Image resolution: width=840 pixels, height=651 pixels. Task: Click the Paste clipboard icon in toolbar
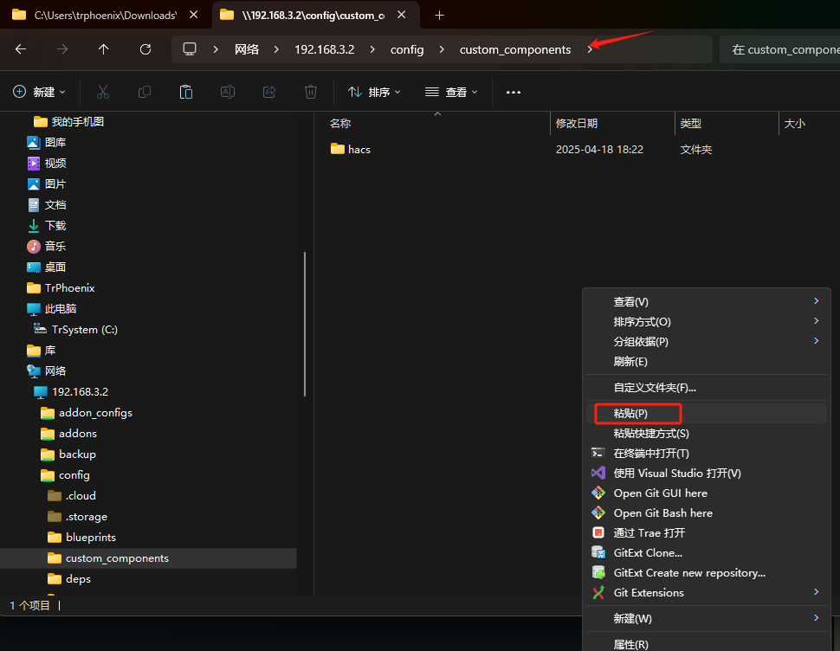pyautogui.click(x=185, y=92)
